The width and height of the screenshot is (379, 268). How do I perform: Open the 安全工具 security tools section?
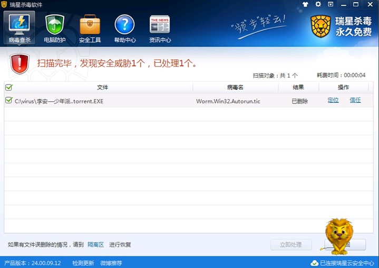90,28
